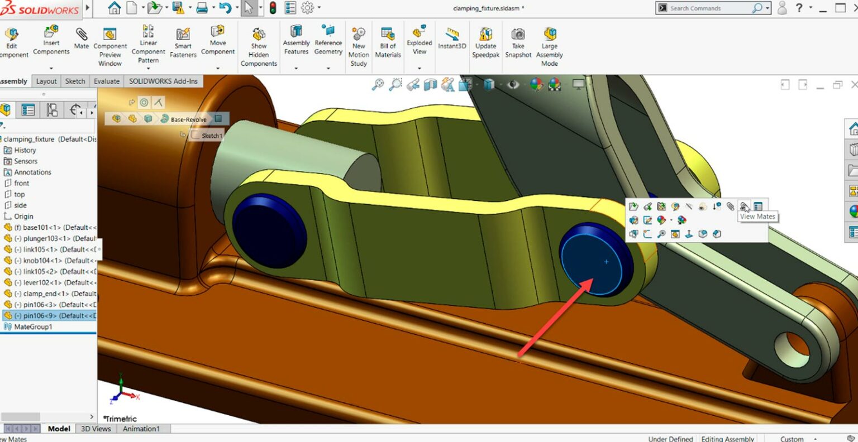Image resolution: width=858 pixels, height=442 pixels.
Task: Open the Move Component dropdown
Action: click(218, 67)
